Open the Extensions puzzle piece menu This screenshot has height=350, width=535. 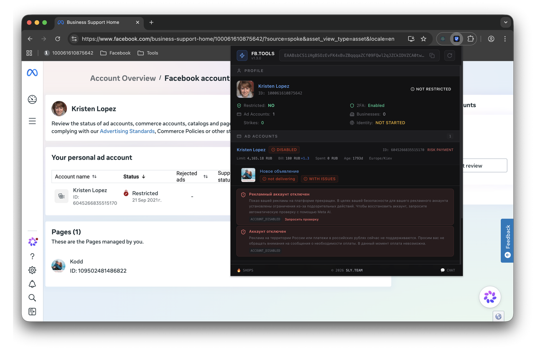click(471, 39)
